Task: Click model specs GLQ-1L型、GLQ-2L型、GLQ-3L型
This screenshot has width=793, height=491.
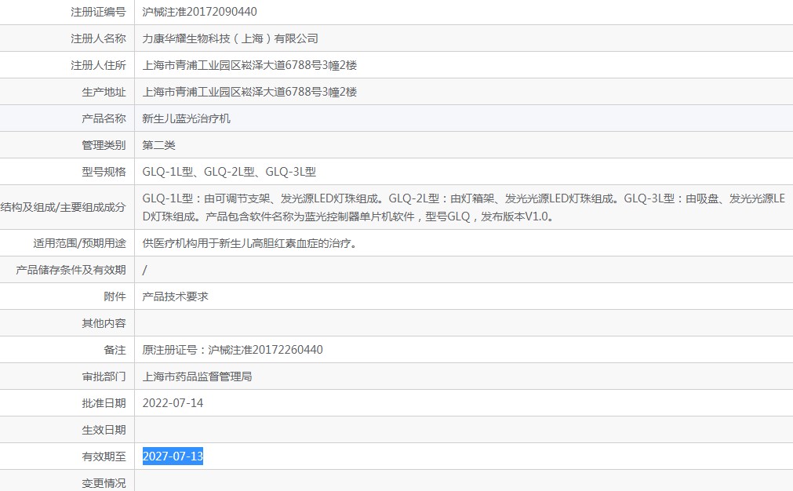Action: pyautogui.click(x=229, y=172)
